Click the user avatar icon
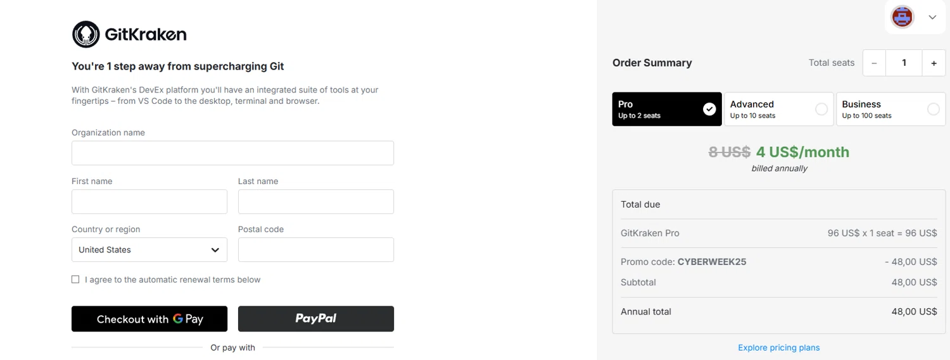 902,17
